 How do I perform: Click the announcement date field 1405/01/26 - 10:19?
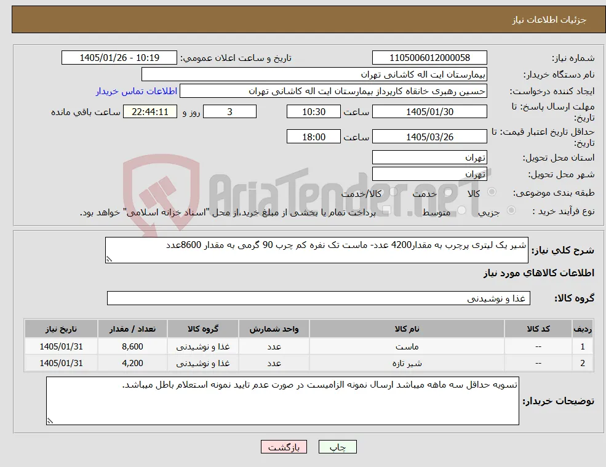(x=119, y=58)
